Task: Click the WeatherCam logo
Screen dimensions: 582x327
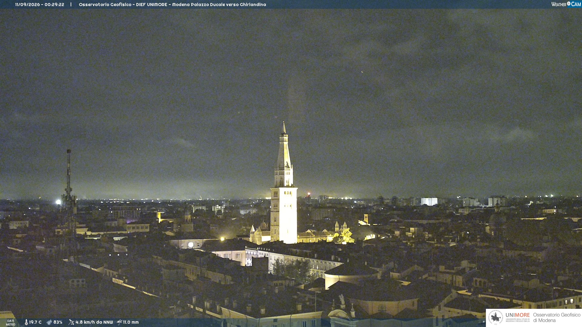Action: [x=566, y=4]
